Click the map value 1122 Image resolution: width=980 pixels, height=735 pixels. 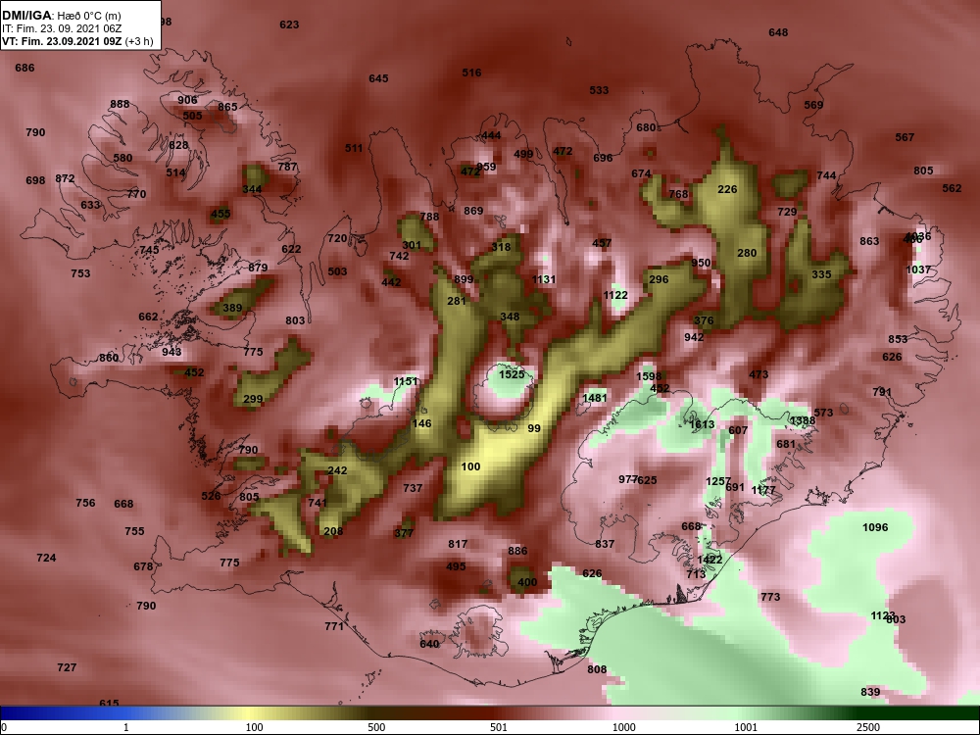click(x=615, y=295)
